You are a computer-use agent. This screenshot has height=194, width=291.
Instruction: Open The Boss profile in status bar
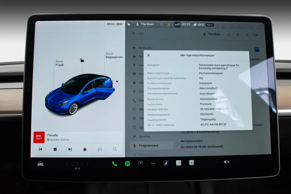pos(145,24)
